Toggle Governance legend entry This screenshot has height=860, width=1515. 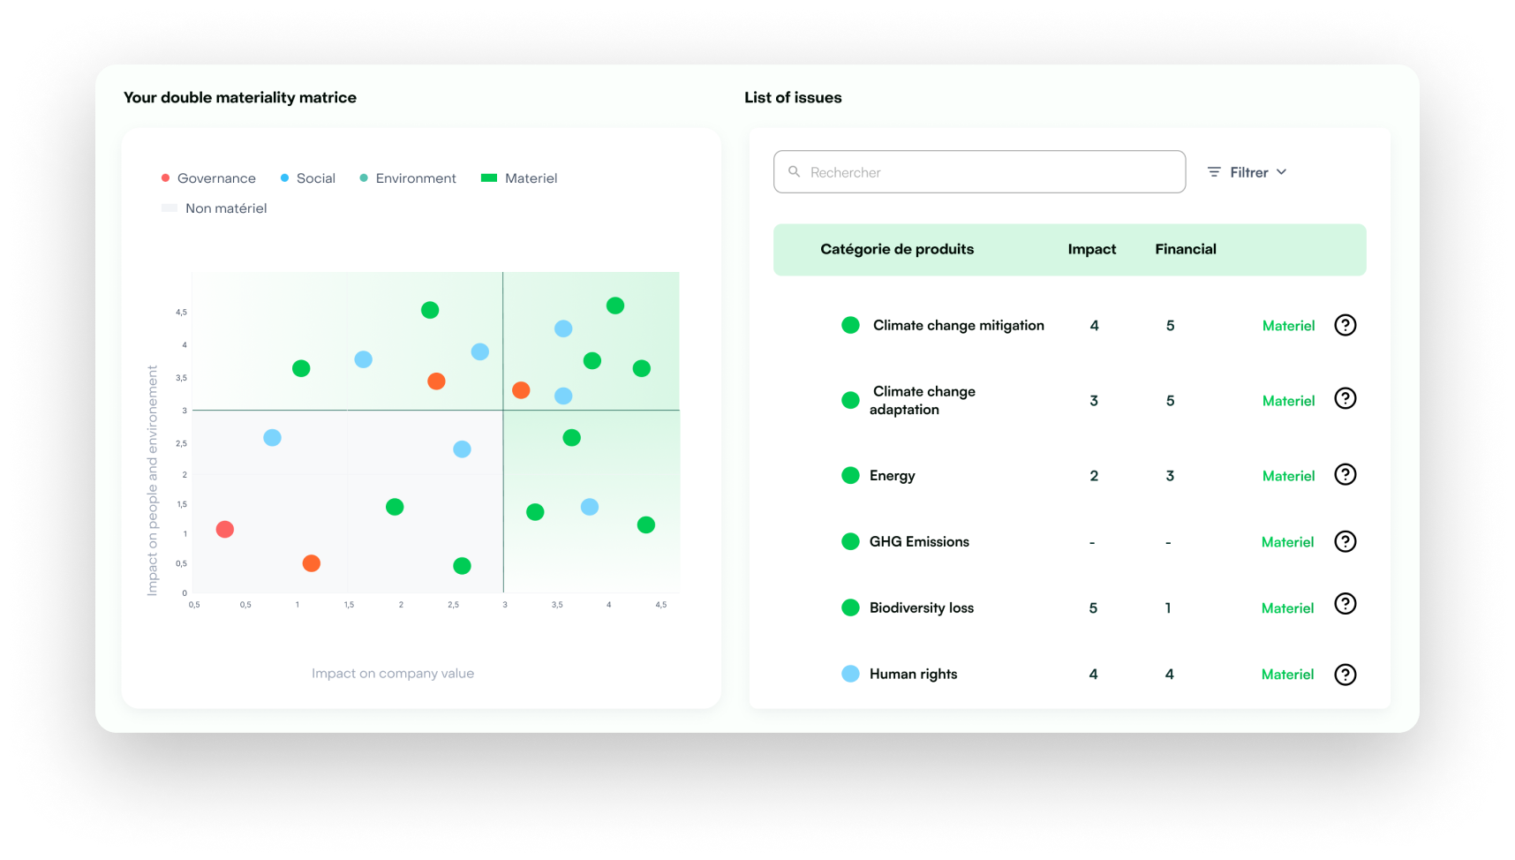[208, 178]
